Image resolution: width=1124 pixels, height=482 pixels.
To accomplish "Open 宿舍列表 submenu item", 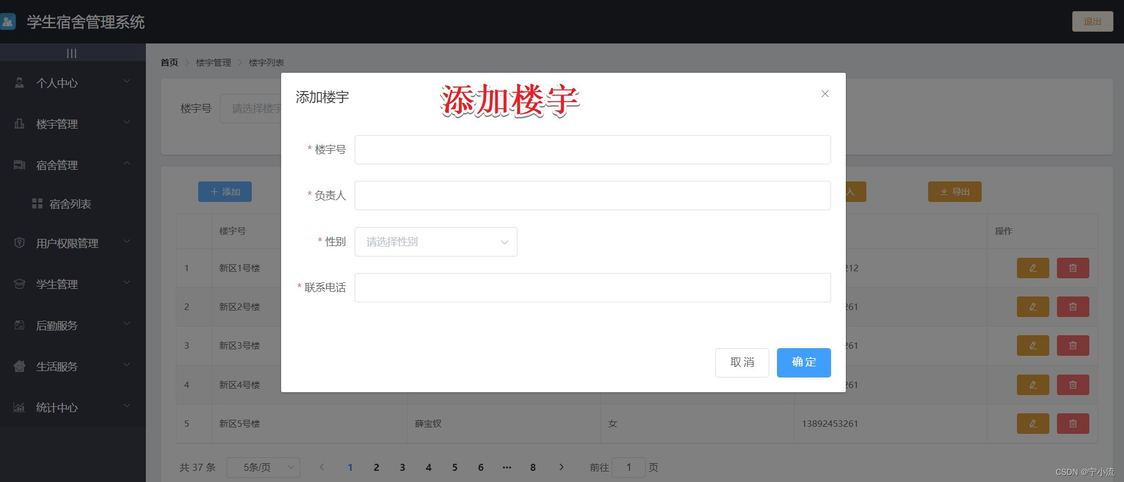I will point(73,204).
